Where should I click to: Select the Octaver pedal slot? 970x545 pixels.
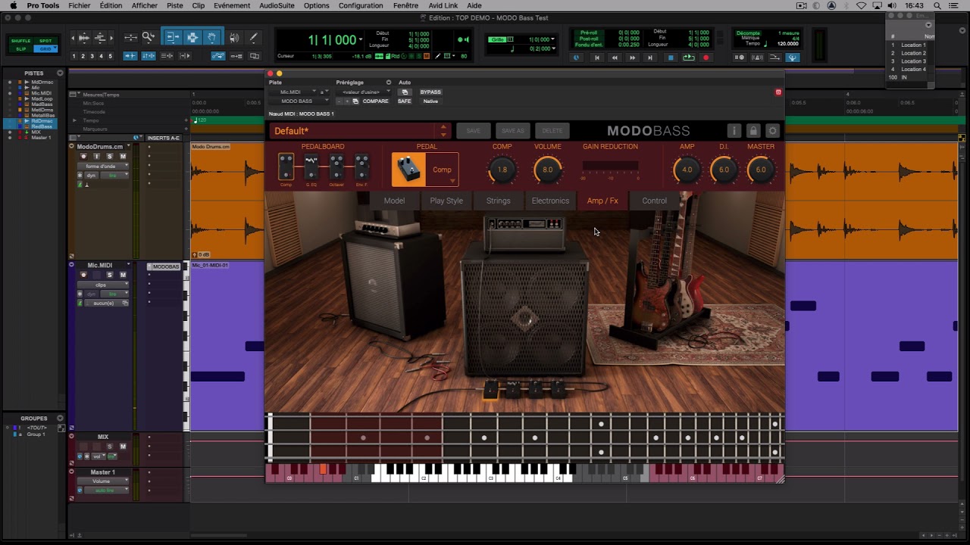[x=336, y=167]
